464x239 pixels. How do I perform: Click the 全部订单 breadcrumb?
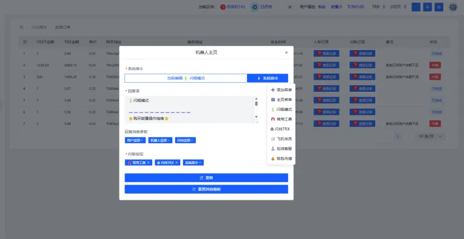tap(62, 27)
